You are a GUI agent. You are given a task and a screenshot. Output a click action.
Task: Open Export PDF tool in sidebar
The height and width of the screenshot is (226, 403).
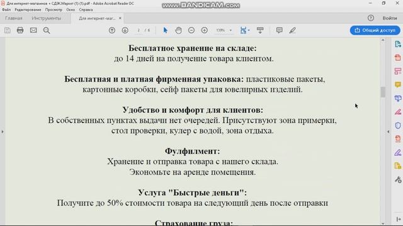pos(398,44)
